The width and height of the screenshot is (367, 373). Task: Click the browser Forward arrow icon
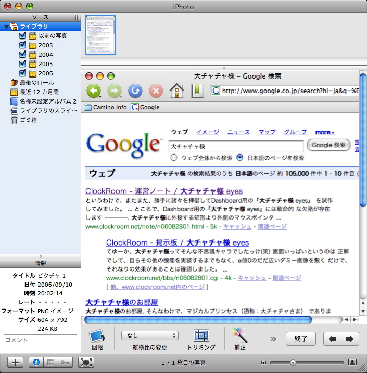pos(115,91)
